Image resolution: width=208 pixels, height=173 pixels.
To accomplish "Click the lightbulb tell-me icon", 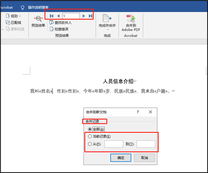I will coord(23,8).
